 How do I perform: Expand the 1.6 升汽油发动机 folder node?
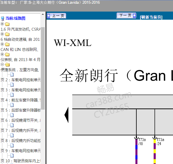pyautogui.click(x=2, y=24)
